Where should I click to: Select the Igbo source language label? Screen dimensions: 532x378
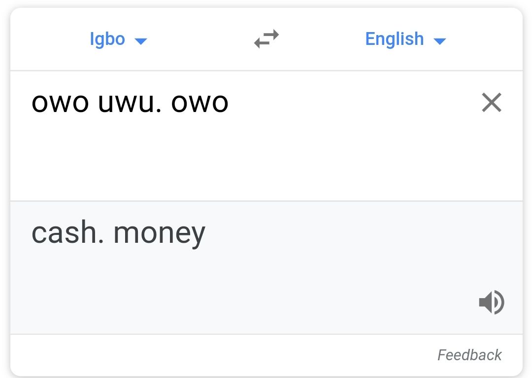coord(108,39)
